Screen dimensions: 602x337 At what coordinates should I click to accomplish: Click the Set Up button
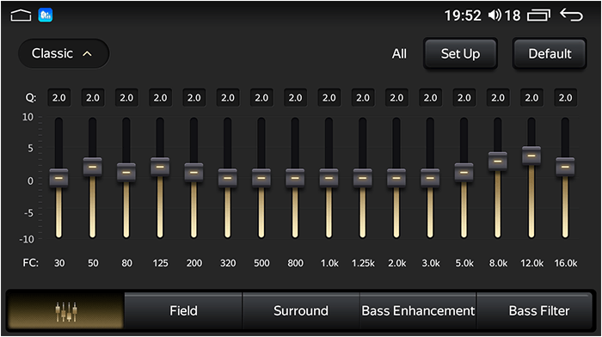click(460, 54)
